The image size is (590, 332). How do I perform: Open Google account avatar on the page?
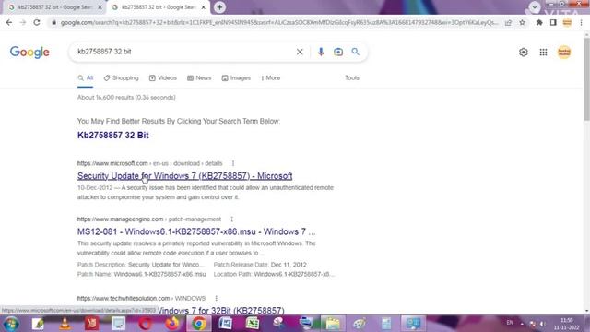pos(564,53)
